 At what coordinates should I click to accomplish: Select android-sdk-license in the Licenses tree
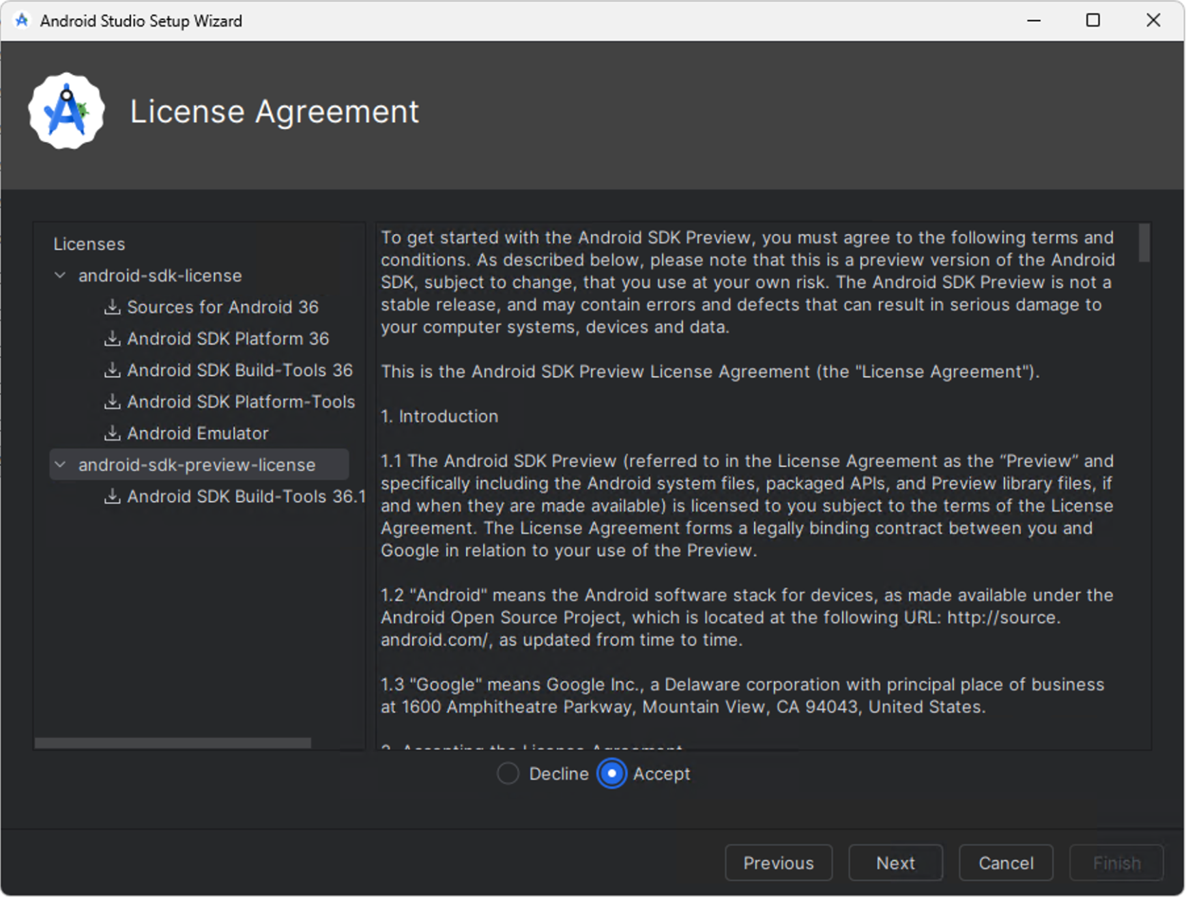(160, 276)
